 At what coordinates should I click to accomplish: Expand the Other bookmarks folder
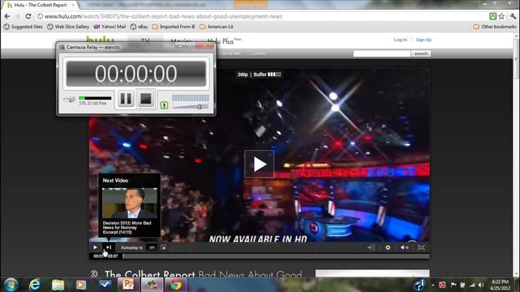click(x=495, y=27)
